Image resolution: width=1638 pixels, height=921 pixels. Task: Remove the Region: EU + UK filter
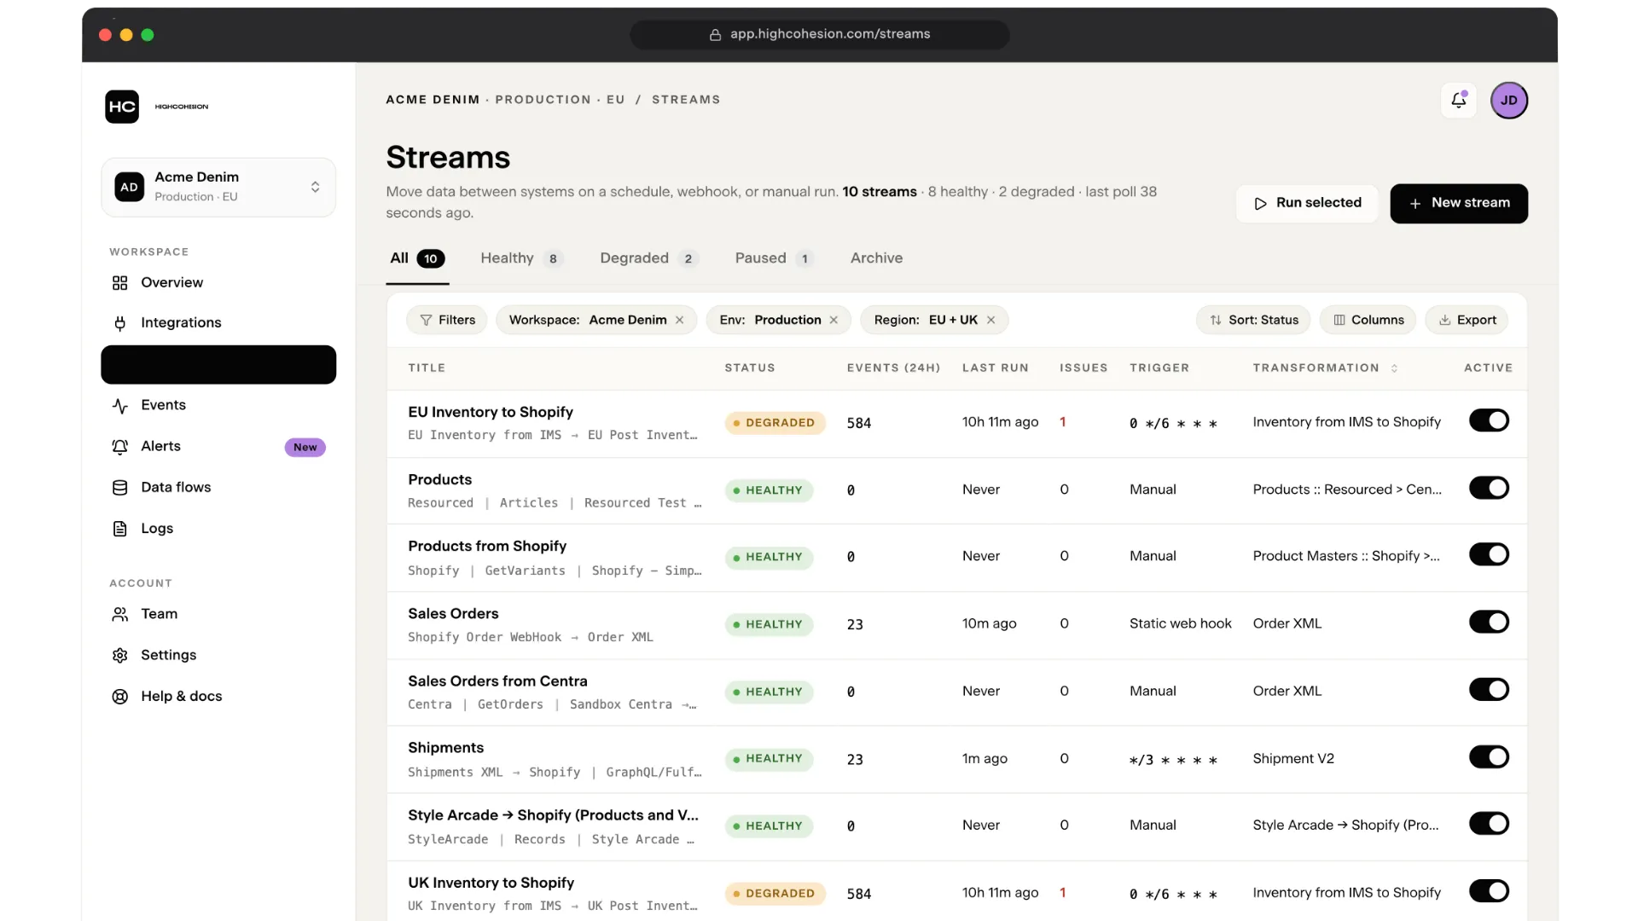click(990, 321)
